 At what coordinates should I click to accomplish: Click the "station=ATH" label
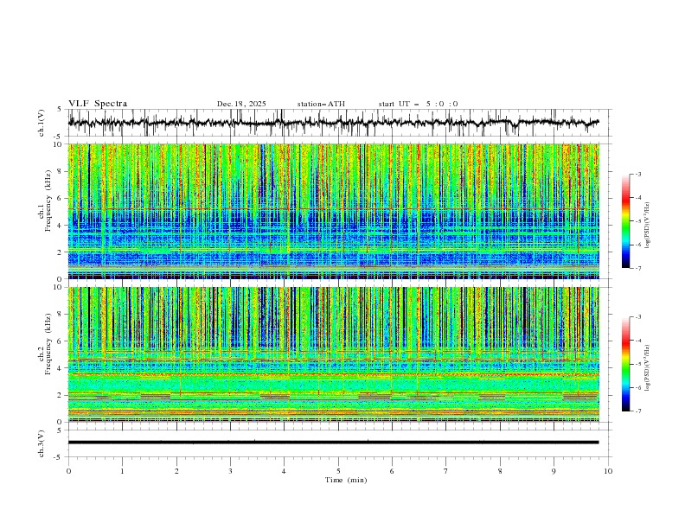click(321, 104)
